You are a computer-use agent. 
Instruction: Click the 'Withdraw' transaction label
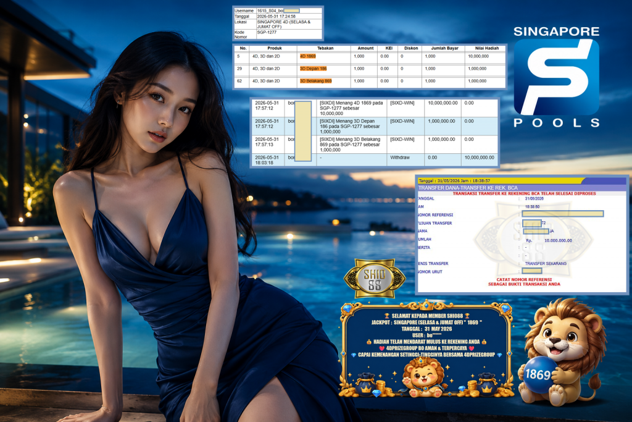pos(400,158)
